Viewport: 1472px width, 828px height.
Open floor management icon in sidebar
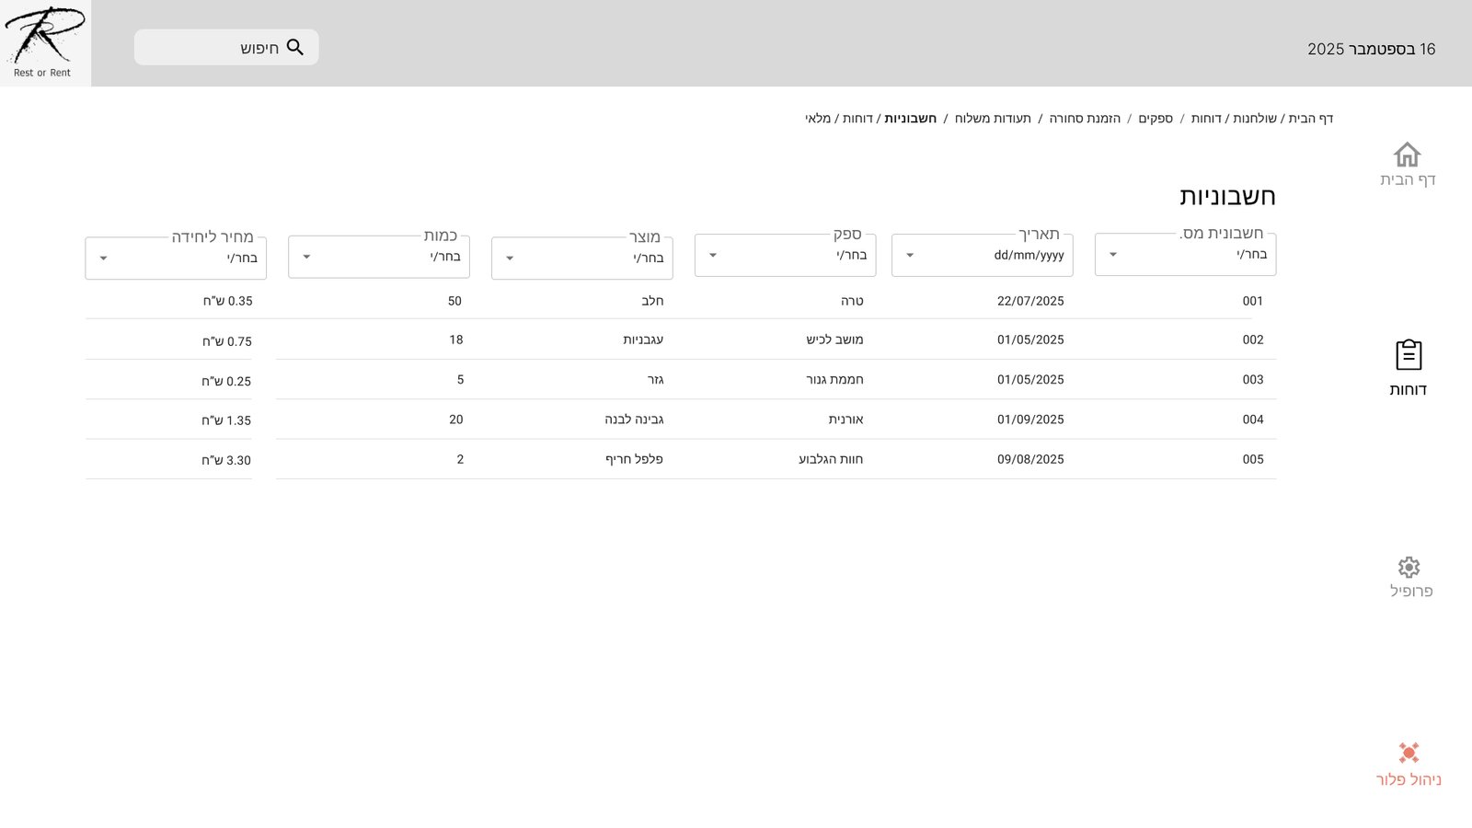(x=1408, y=753)
